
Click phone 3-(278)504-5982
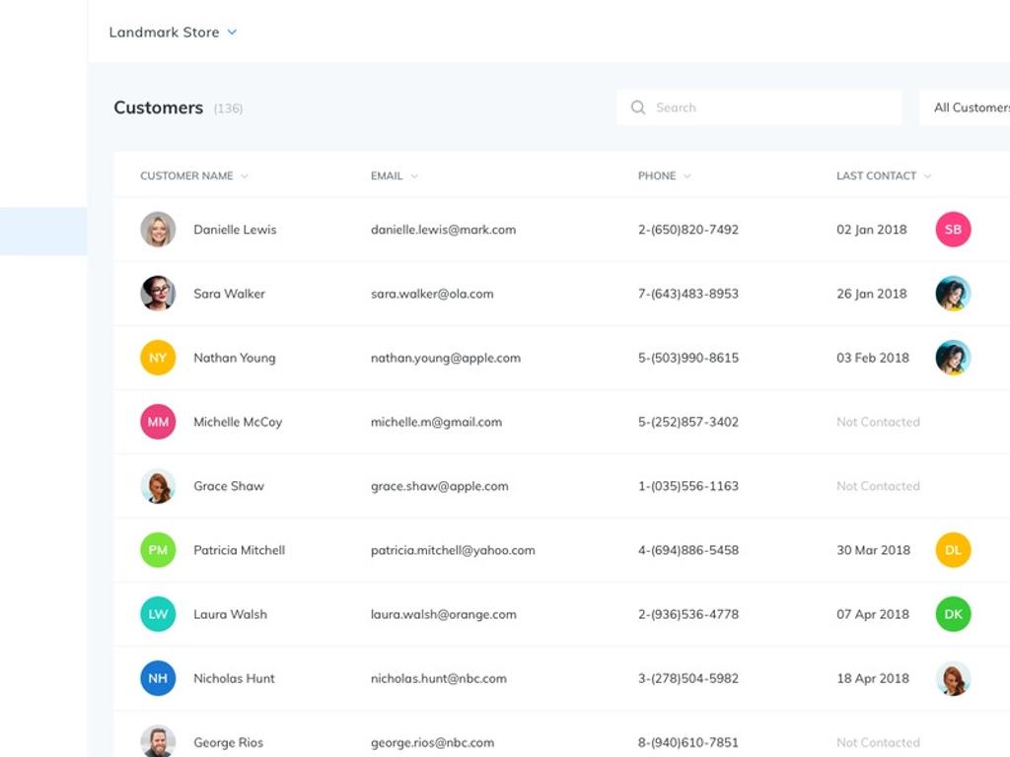click(x=687, y=678)
